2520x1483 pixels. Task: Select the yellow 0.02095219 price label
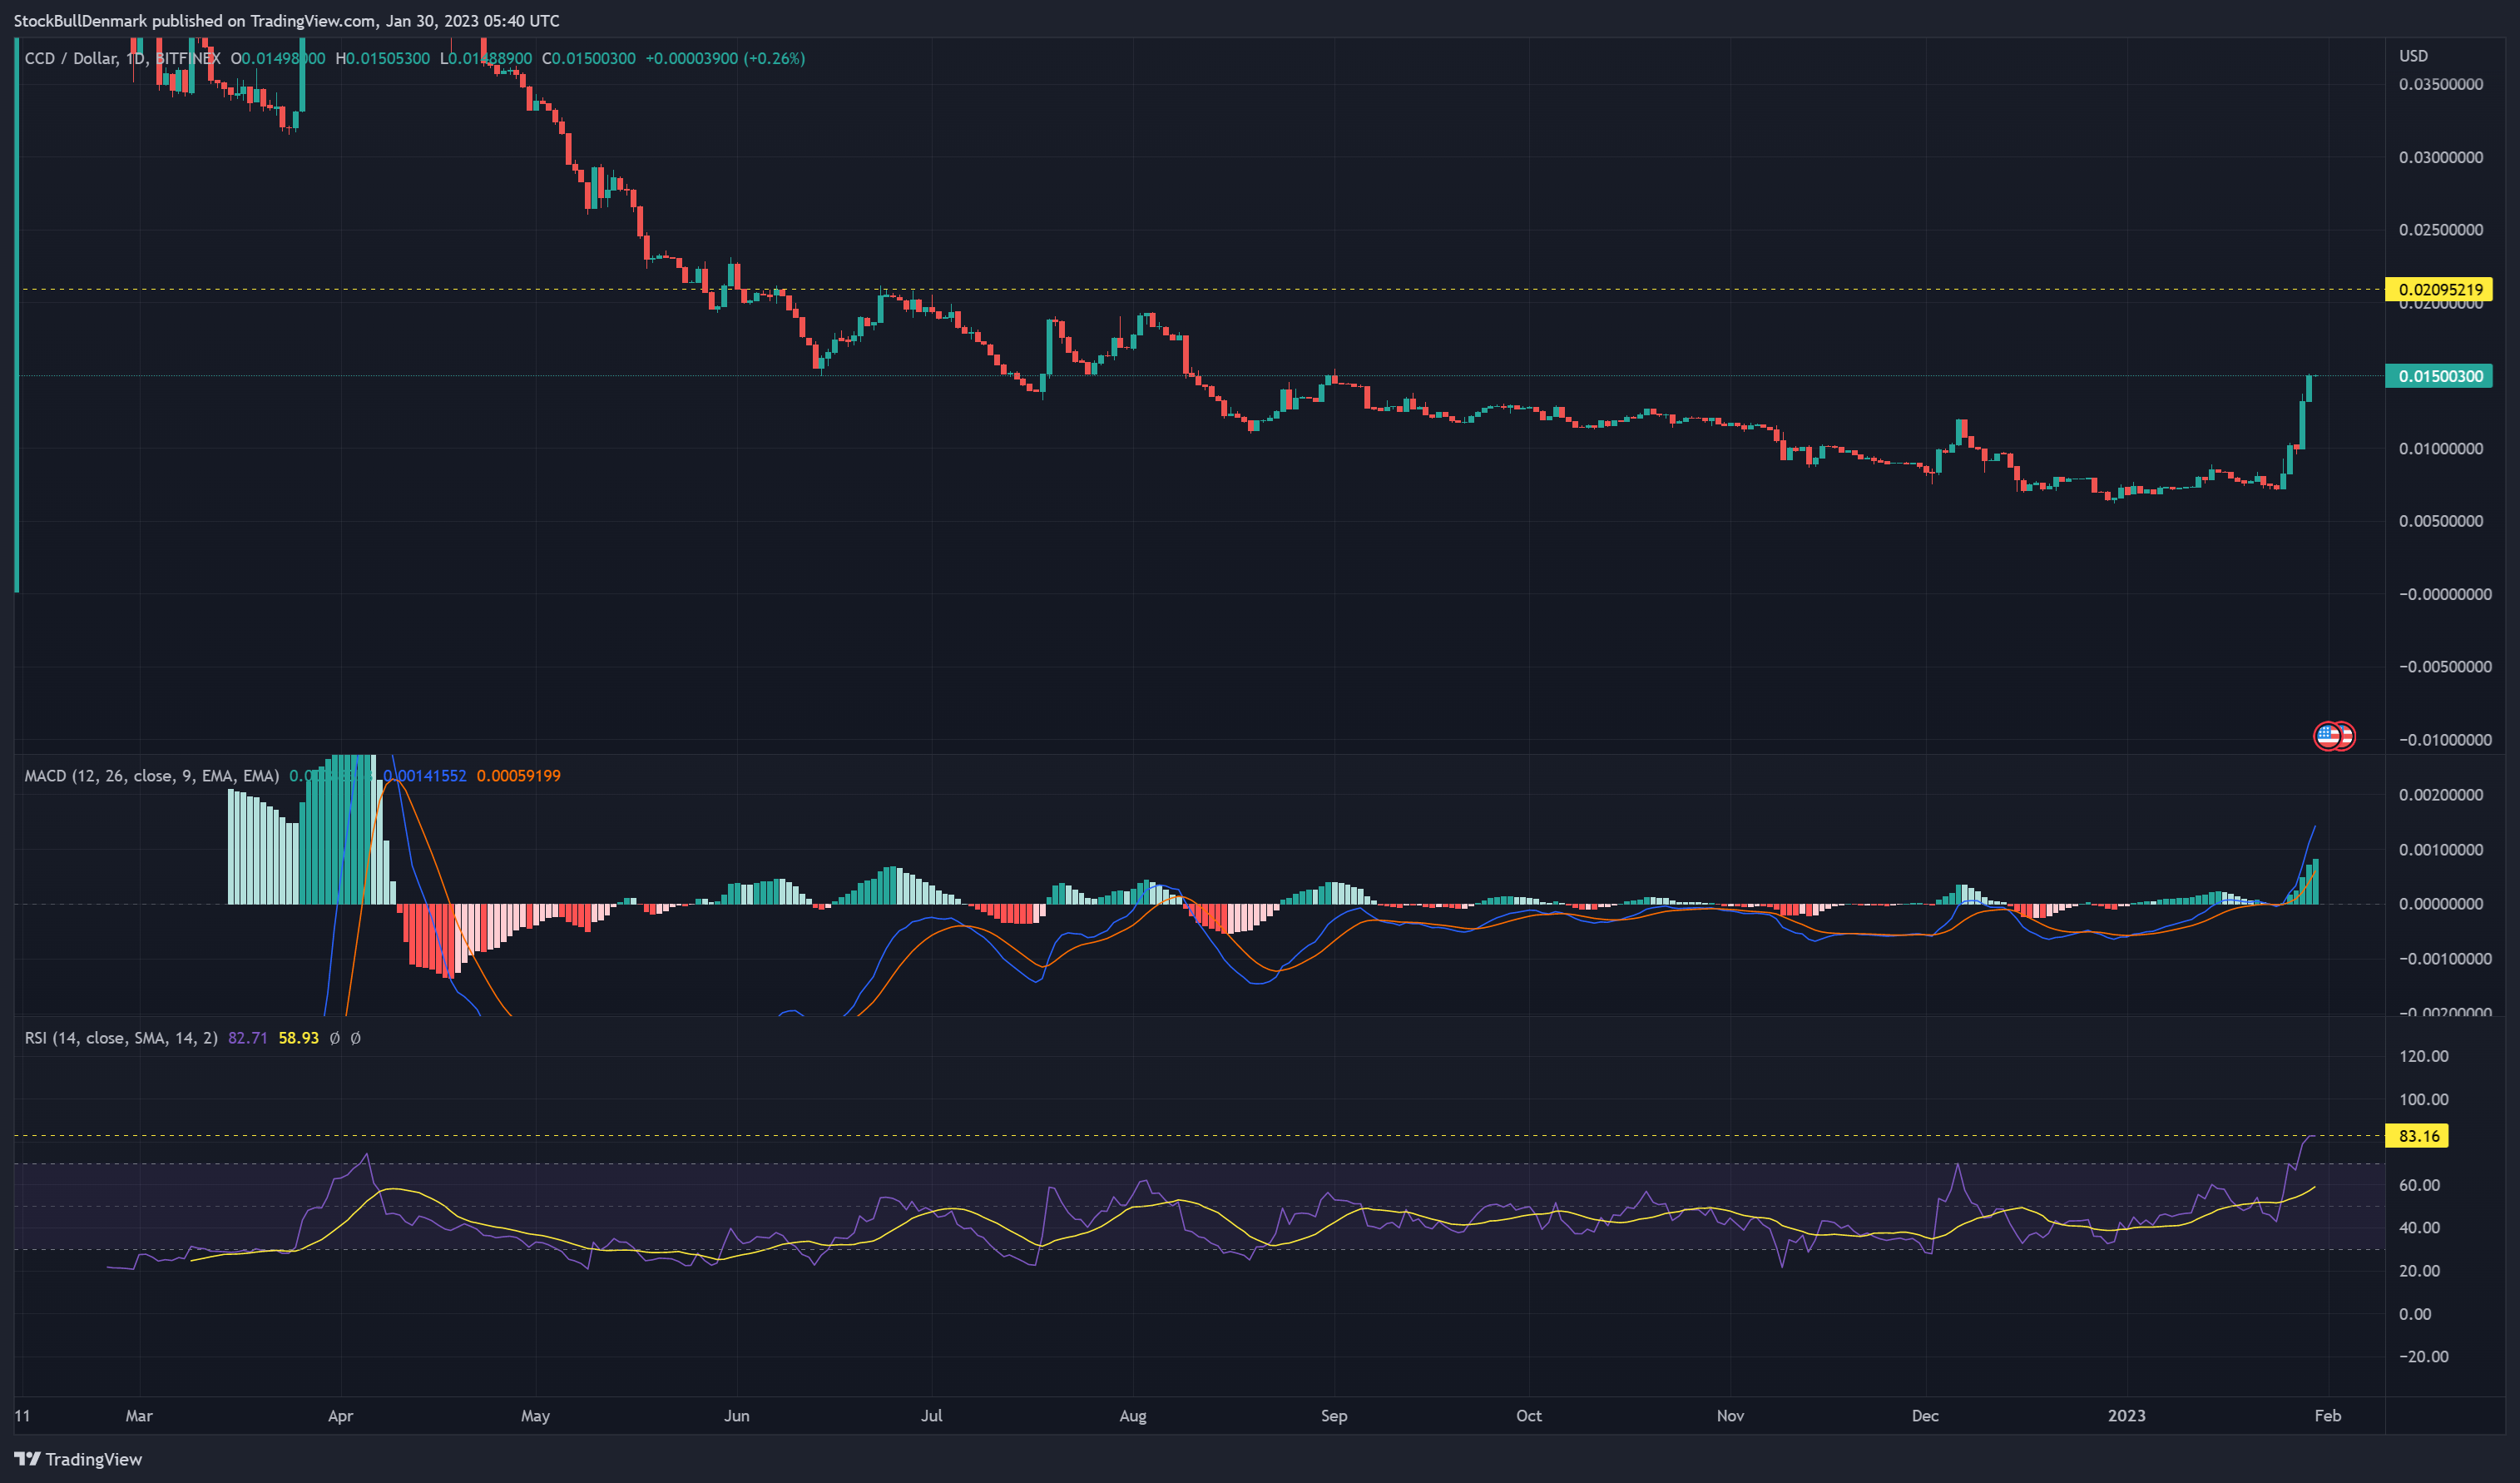[x=2439, y=290]
